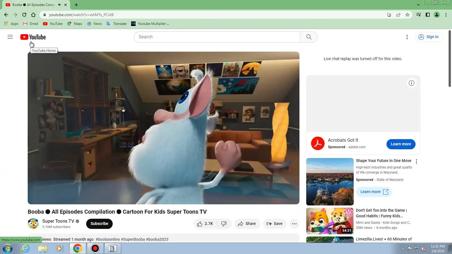Click the volume icon in system tray
This screenshot has width=452, height=254.
tap(423, 249)
